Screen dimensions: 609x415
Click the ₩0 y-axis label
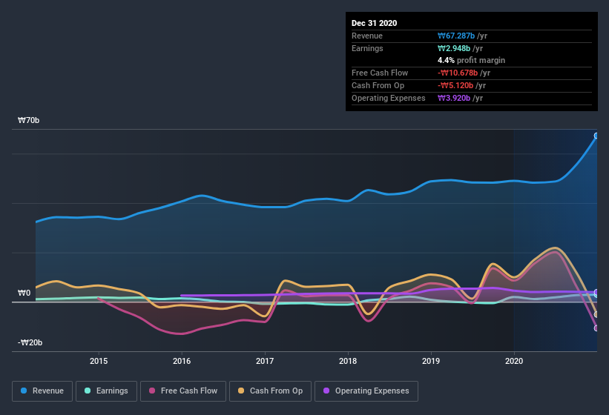[x=24, y=293]
